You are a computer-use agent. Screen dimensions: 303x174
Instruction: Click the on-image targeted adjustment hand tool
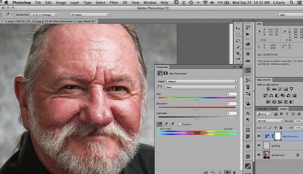160,87
